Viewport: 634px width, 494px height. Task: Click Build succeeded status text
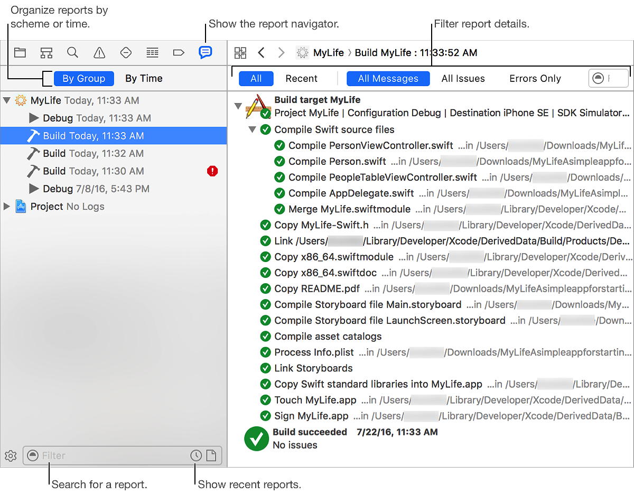[x=310, y=432]
